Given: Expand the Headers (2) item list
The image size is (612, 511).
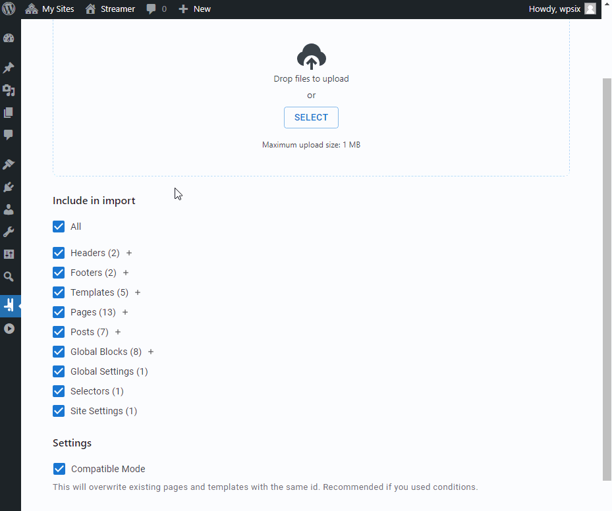Looking at the screenshot, I should (129, 253).
